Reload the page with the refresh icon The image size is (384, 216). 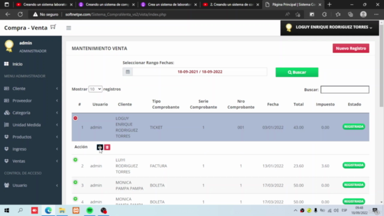pyautogui.click(x=20, y=14)
